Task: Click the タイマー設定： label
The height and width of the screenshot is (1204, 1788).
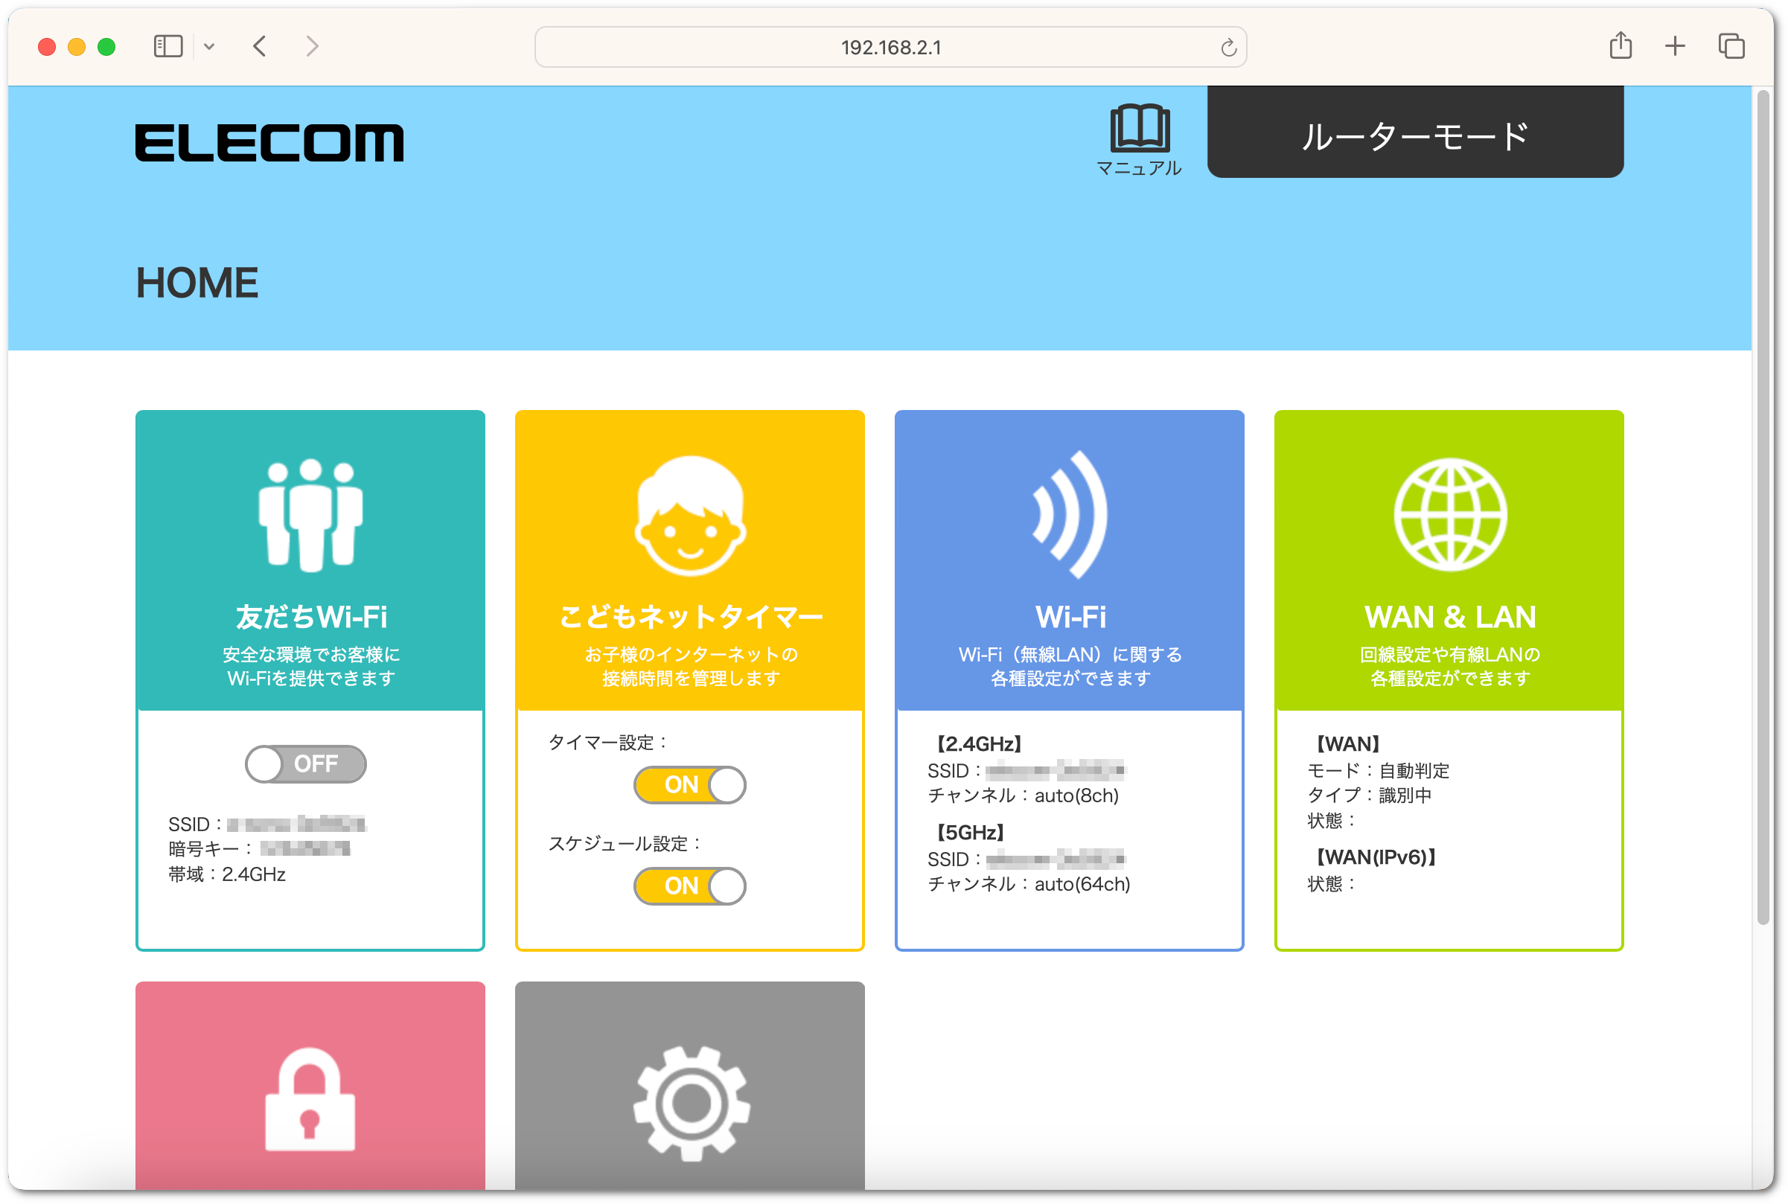Action: (x=609, y=743)
